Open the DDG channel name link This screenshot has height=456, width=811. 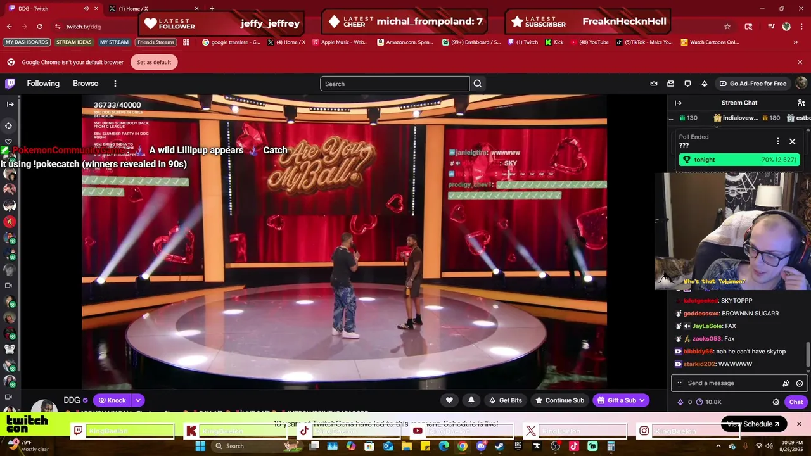(x=72, y=400)
